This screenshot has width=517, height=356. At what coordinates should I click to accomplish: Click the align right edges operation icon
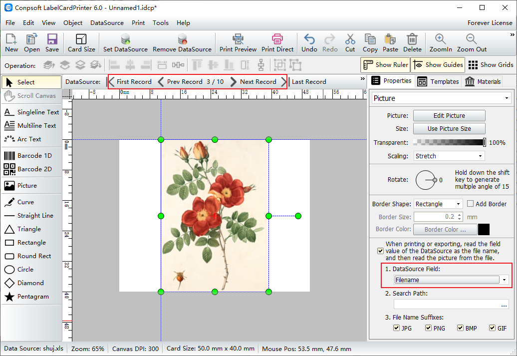[x=146, y=65]
